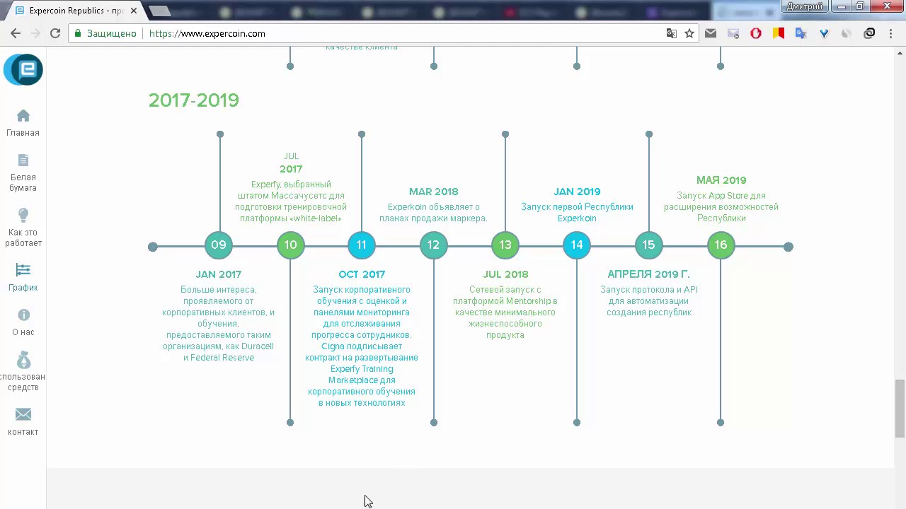906x509 pixels.
Task: Click the Главная sidebar label
Action: click(23, 133)
